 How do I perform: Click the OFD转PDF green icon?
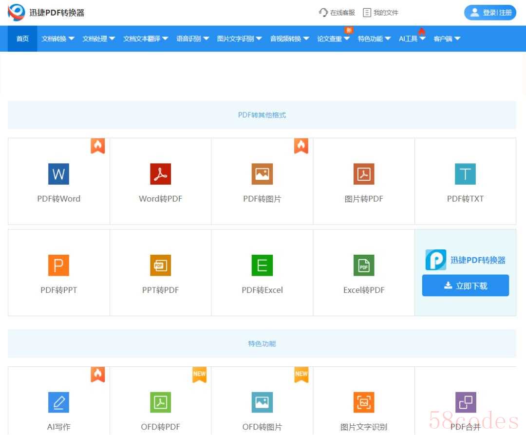[160, 402]
